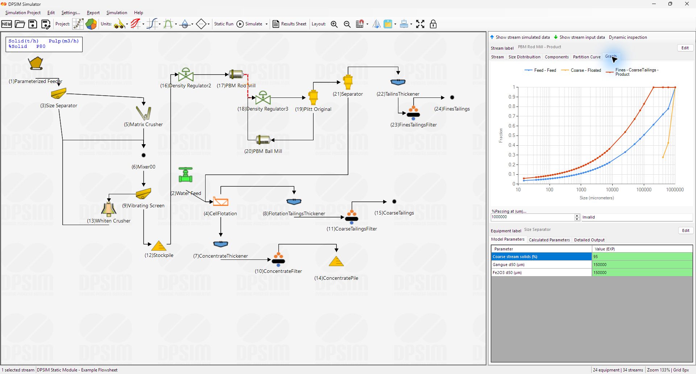Switch to the Stream tab
The height and width of the screenshot is (374, 696).
[497, 57]
